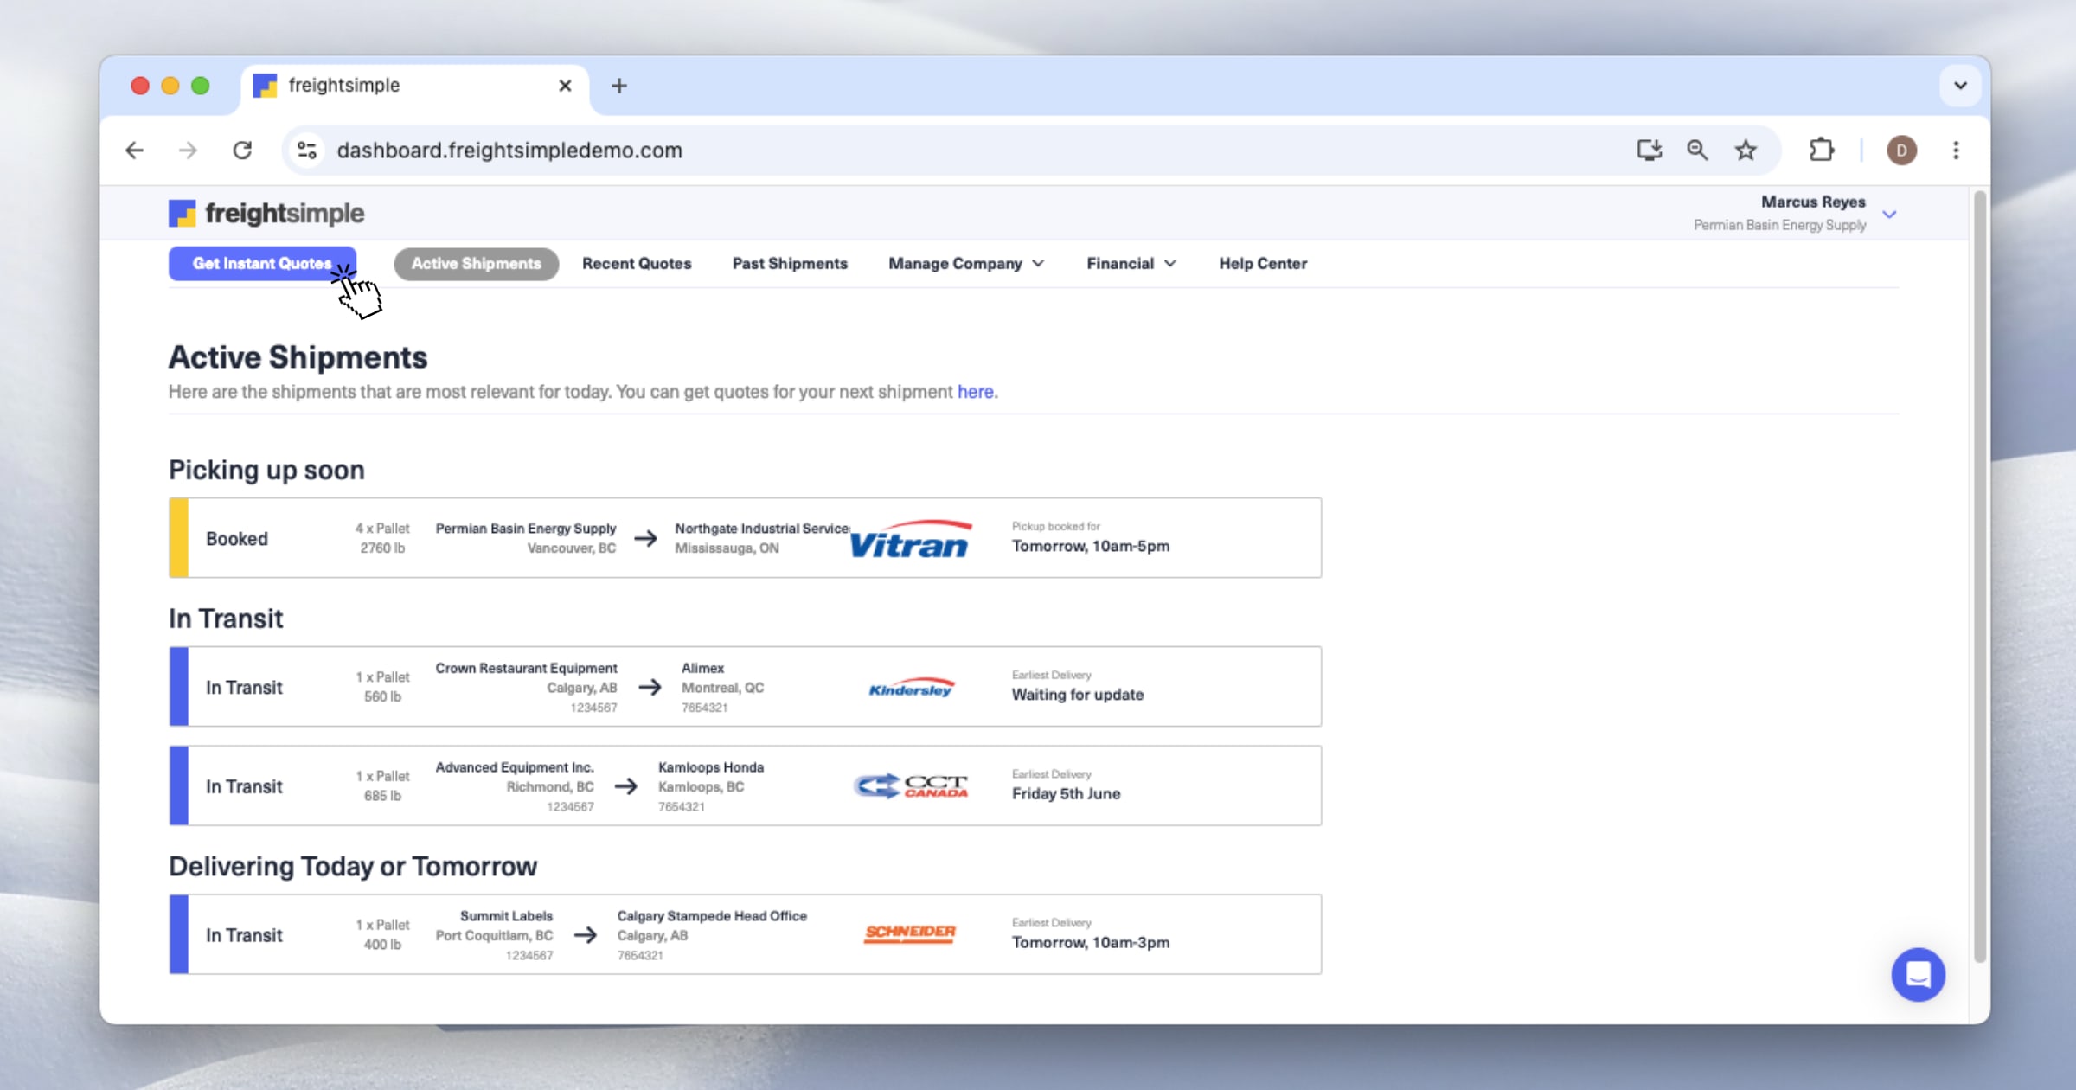Click the page vertical scrollbar
This screenshot has height=1090, width=2076.
pos(1979,575)
